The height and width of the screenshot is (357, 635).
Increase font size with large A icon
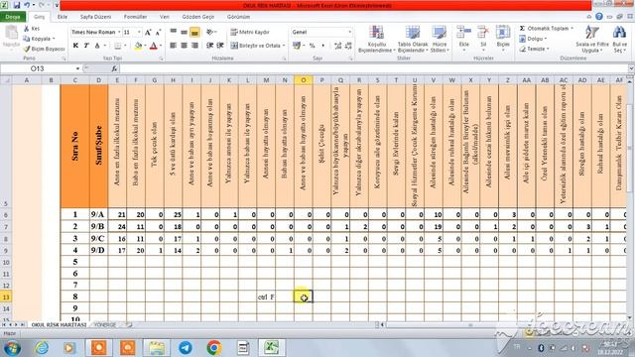point(148,32)
